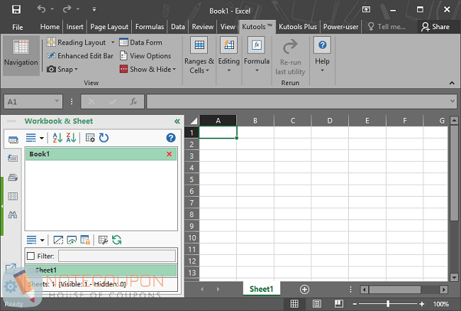Open View Options dialog
This screenshot has height=311, width=461.
point(145,55)
